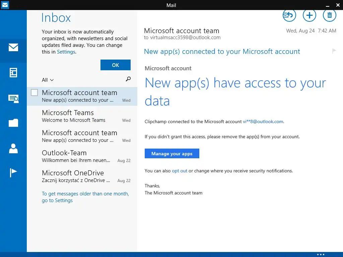Click the search magnifier in Inbox
This screenshot has width=343, height=257.
[128, 79]
